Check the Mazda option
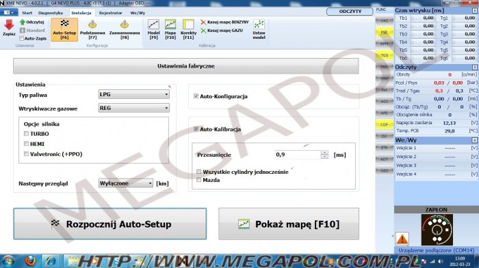 coord(199,180)
